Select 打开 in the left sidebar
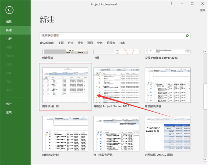This screenshot has height=165, width=208. 9,39
